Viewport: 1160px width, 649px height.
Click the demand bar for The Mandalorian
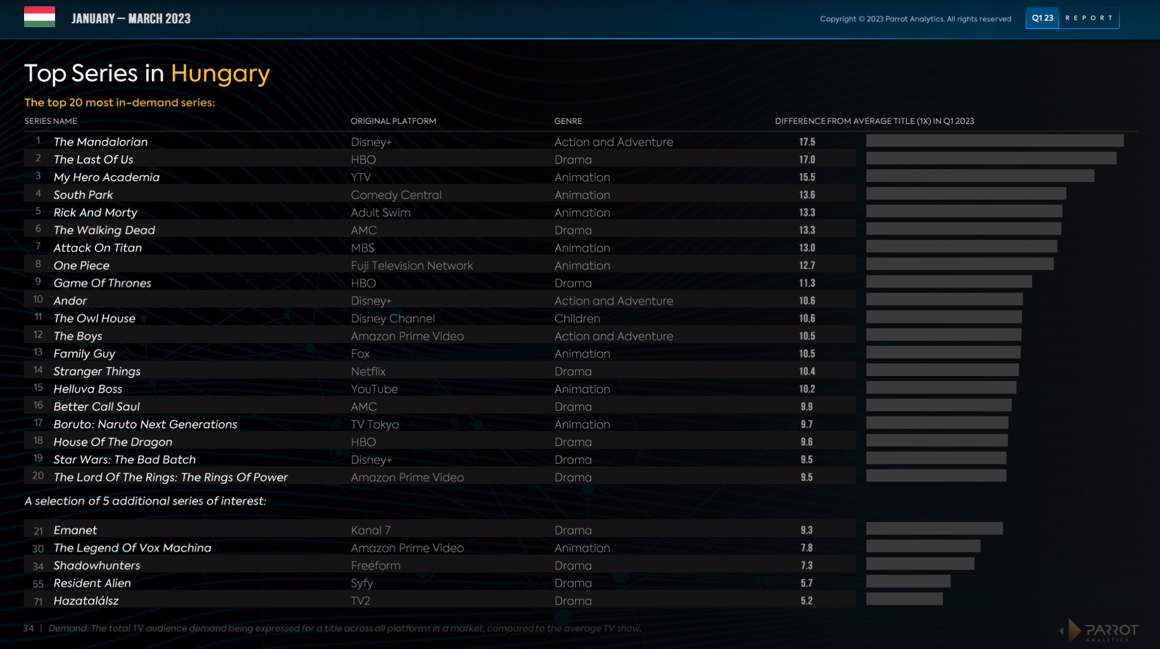994,140
